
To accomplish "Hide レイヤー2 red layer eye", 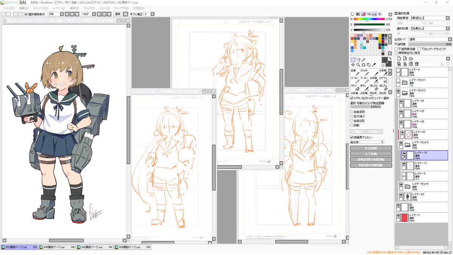I will [398, 215].
